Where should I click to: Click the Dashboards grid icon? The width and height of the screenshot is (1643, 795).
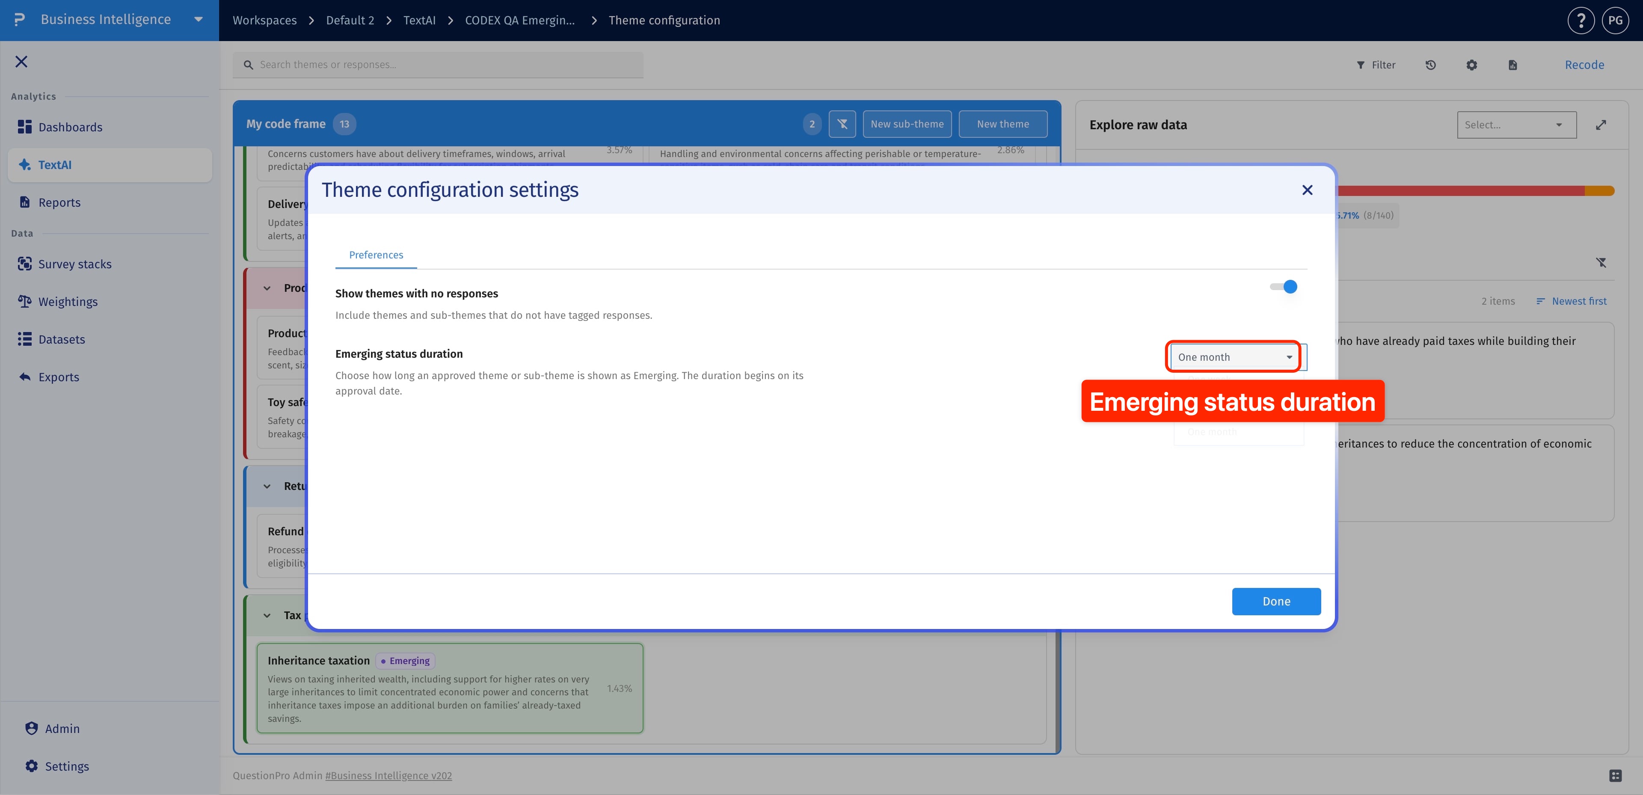[x=25, y=127]
